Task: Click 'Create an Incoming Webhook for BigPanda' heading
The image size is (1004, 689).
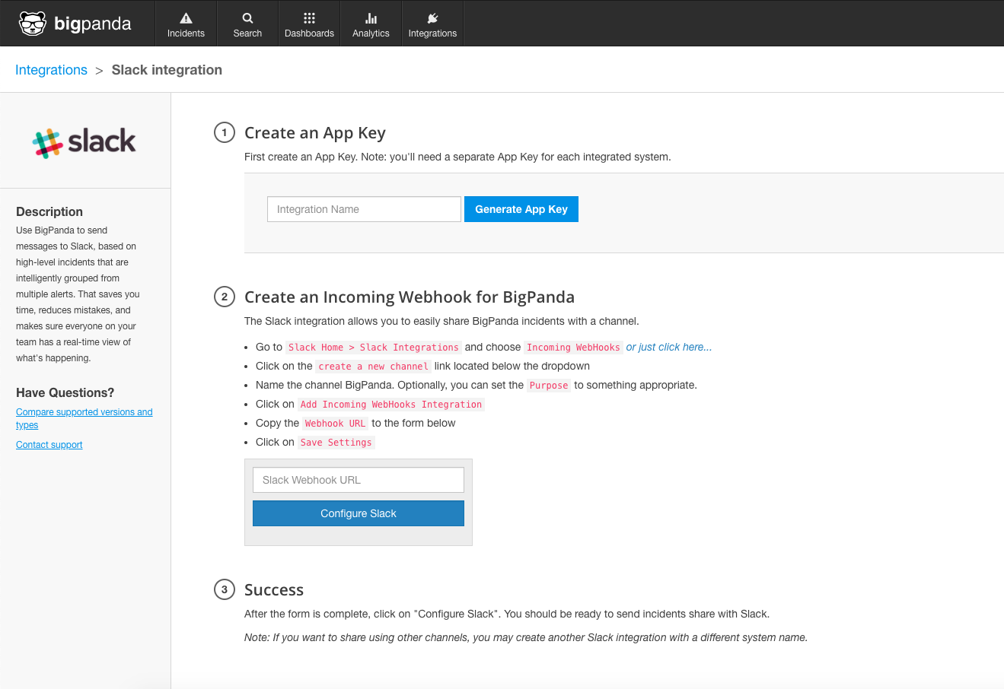Action: (x=410, y=297)
